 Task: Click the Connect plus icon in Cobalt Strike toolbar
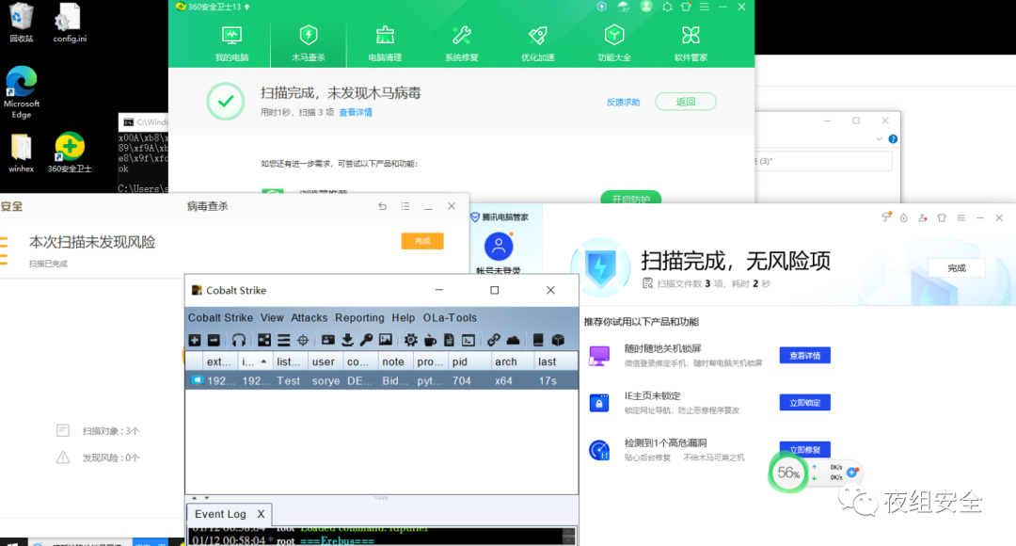[195, 340]
